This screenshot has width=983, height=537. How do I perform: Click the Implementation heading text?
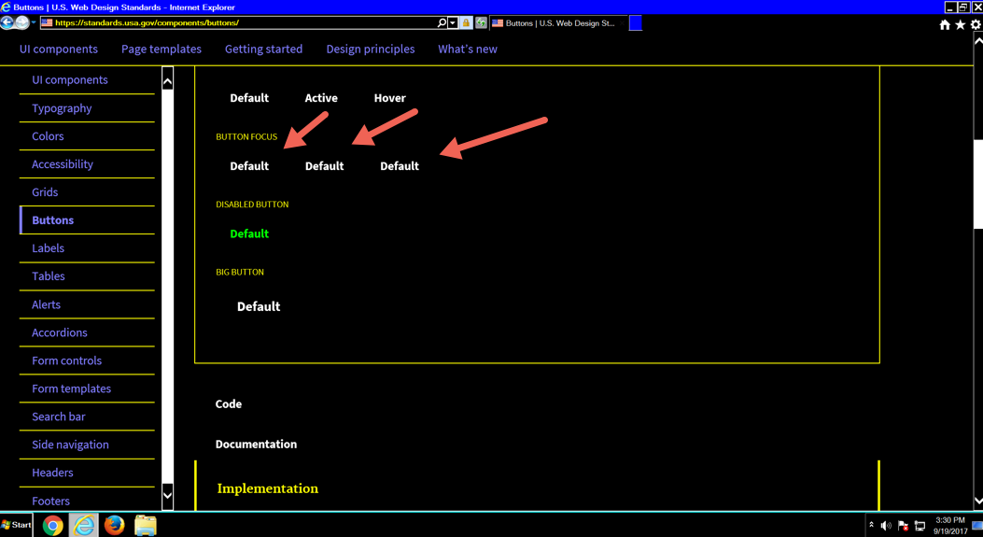tap(268, 488)
